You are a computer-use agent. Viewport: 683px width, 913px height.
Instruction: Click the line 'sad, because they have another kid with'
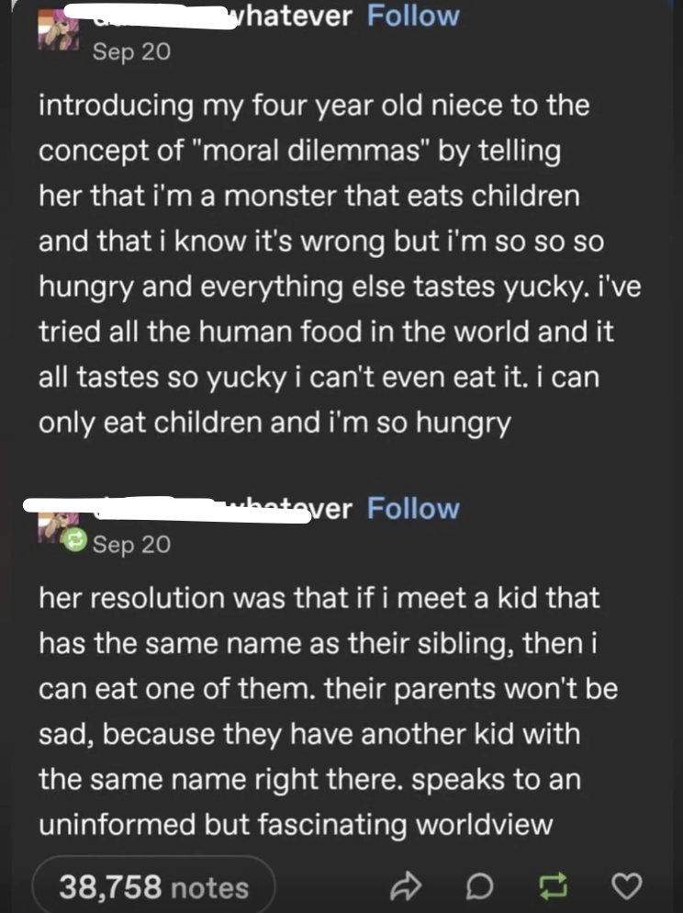click(309, 734)
